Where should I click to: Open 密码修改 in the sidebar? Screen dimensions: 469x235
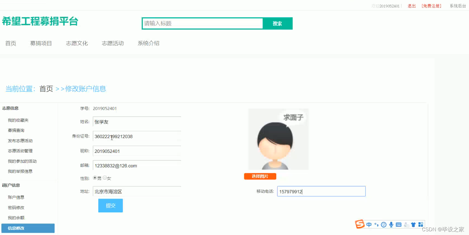[x=16, y=207]
